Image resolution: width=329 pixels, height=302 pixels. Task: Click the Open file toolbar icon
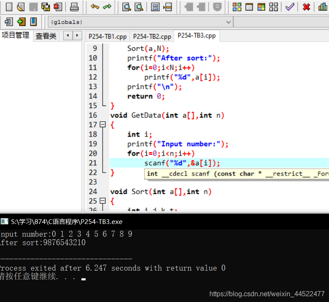(21, 7)
